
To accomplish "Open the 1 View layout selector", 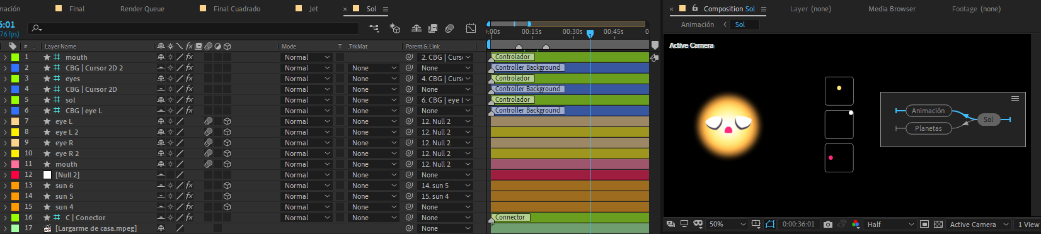I will coord(1028,225).
